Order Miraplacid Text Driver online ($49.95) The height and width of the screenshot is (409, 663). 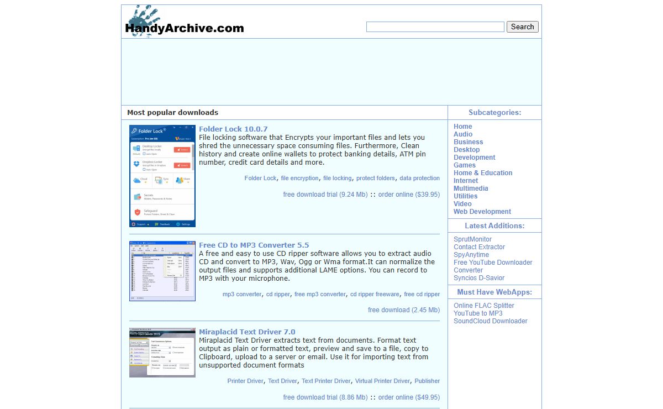coord(409,397)
